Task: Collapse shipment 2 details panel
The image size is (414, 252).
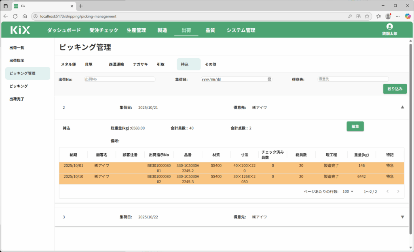Action: click(402, 107)
